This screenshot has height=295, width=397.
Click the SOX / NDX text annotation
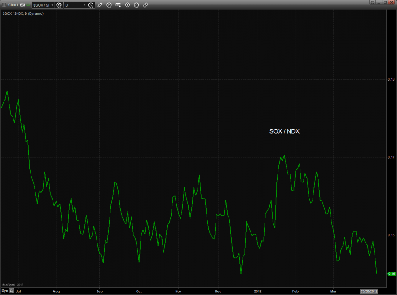click(284, 131)
